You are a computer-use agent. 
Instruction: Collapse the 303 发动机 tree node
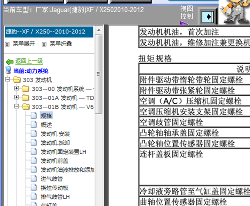(7, 79)
